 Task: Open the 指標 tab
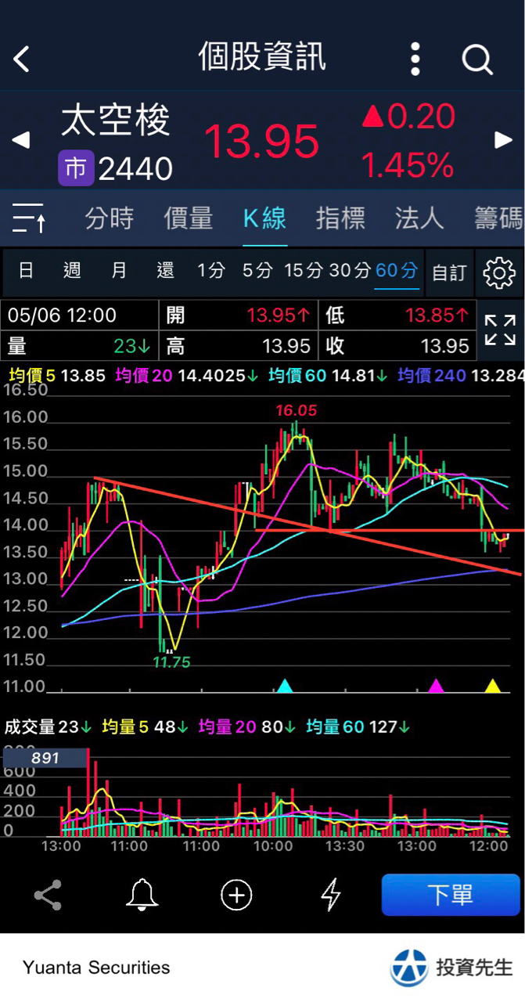coord(340,218)
